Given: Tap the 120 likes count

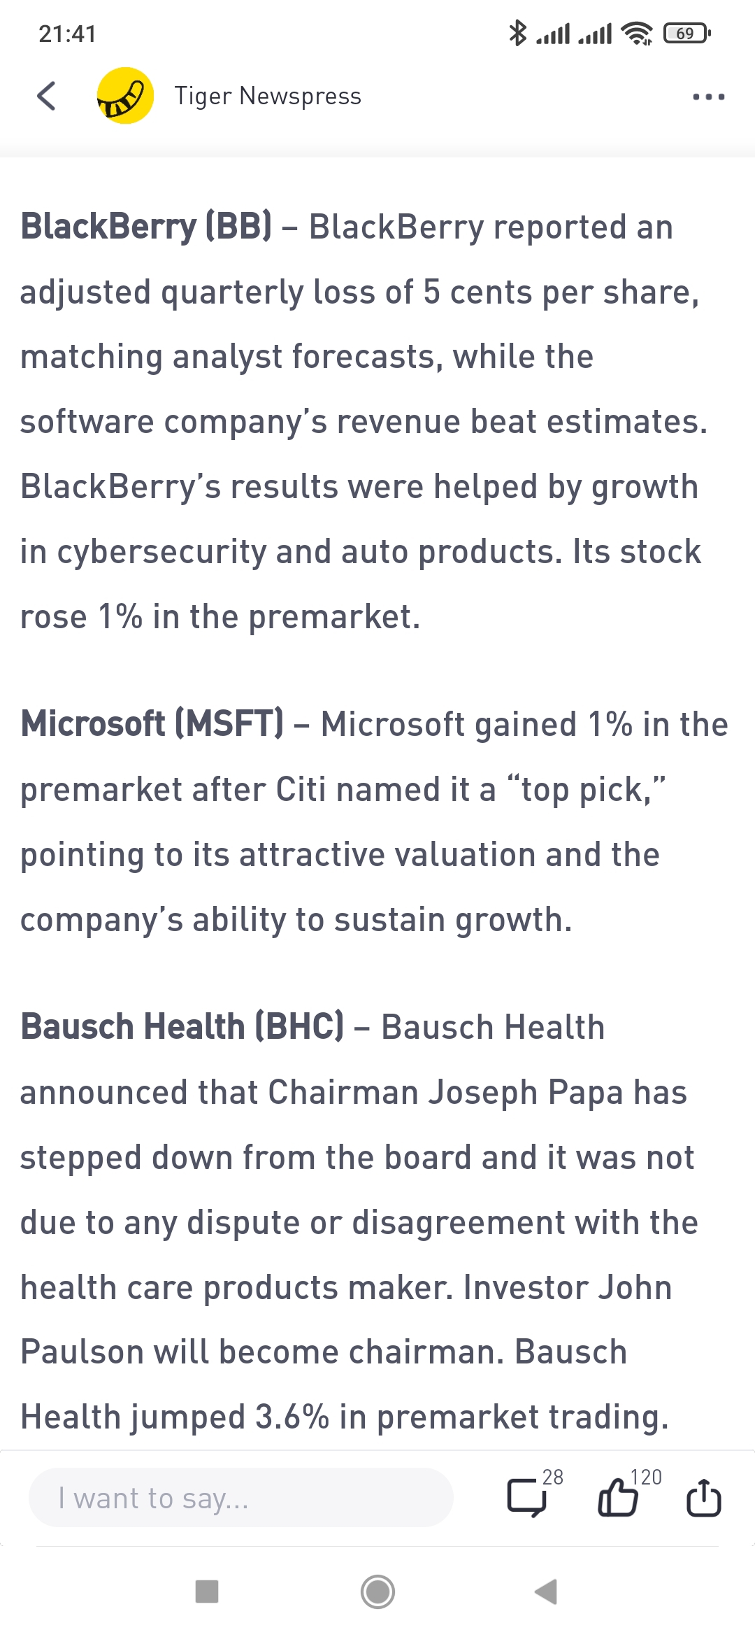Looking at the screenshot, I should coord(646,1477).
